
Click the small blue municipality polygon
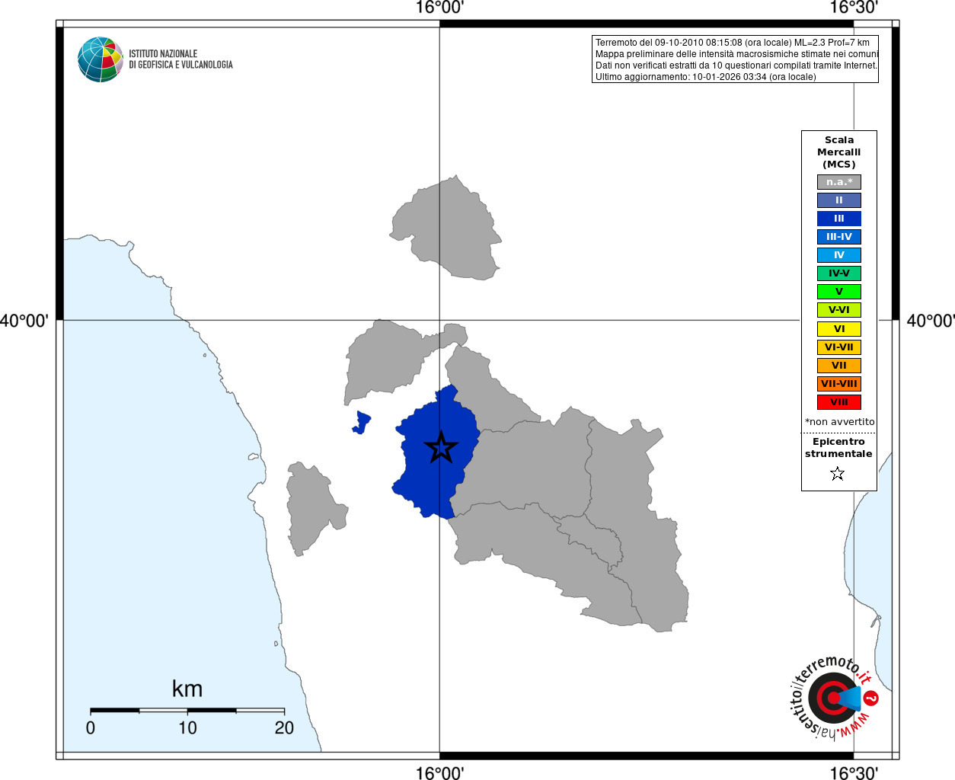(x=362, y=422)
